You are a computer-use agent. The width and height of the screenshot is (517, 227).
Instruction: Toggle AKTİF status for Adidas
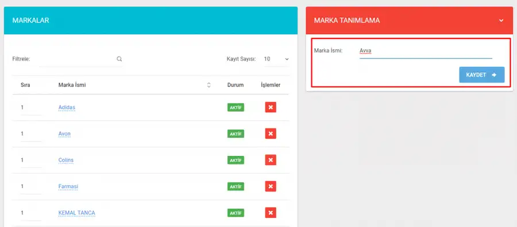point(236,107)
